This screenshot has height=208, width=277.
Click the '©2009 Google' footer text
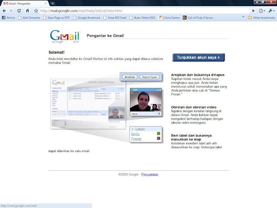[x=129, y=174]
